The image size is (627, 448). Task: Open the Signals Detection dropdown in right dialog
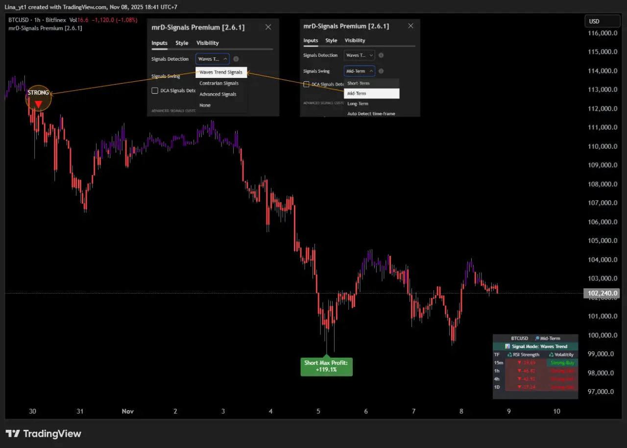[360, 55]
